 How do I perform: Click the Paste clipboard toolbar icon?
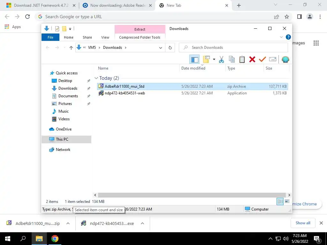(x=242, y=60)
